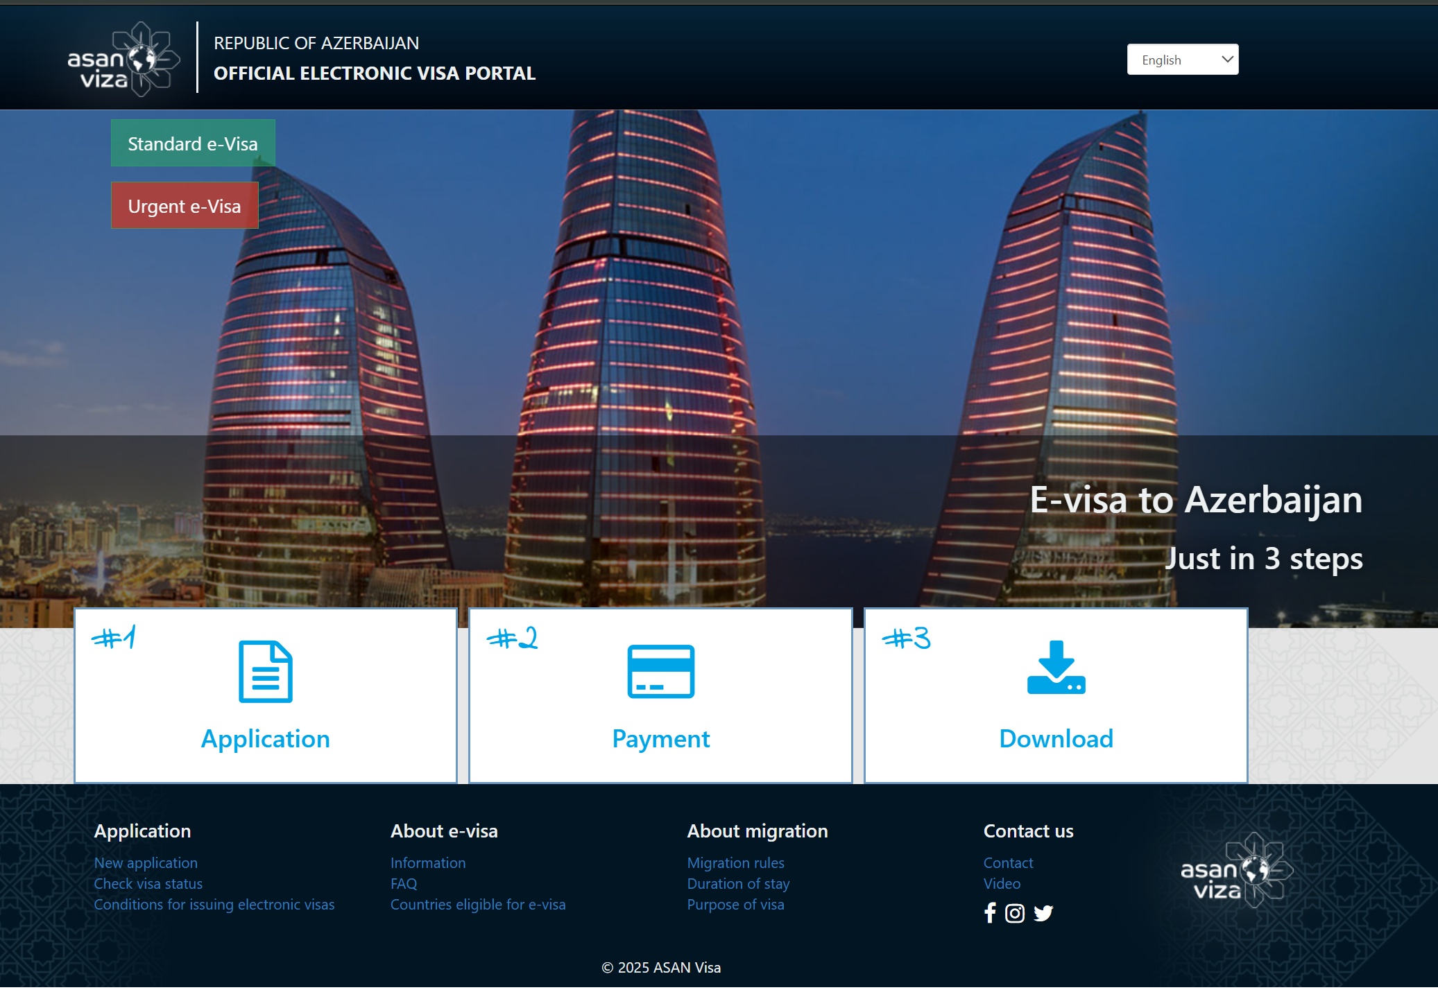Image resolution: width=1438 pixels, height=999 pixels.
Task: Click the Standard e-Visa button
Action: point(193,144)
